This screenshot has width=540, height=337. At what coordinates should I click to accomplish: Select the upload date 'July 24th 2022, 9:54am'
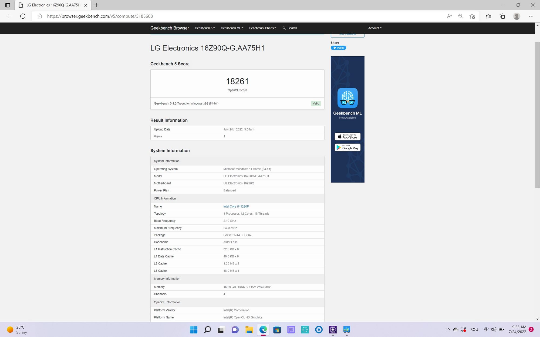pyautogui.click(x=239, y=129)
